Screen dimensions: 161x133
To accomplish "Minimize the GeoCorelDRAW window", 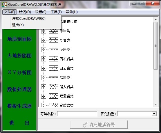I will point(134,3).
